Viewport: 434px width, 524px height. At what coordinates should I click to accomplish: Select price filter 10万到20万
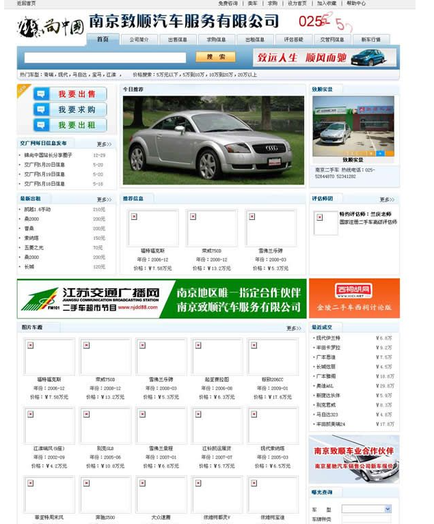[x=221, y=75]
